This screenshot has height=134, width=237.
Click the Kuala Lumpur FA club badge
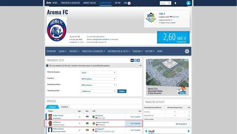click(94, 124)
